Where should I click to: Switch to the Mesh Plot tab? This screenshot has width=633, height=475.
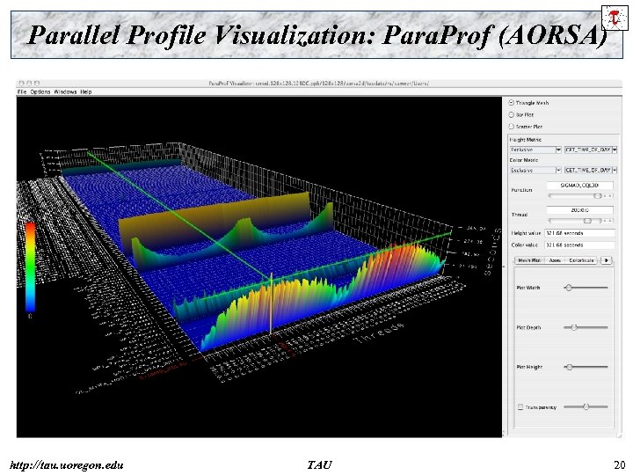[529, 260]
